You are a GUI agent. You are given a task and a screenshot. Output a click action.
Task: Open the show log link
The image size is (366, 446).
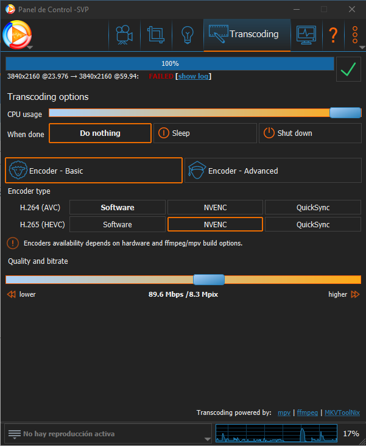tap(194, 76)
